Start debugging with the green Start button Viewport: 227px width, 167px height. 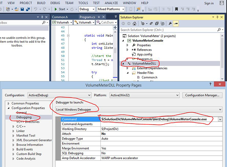tap(60, 9)
